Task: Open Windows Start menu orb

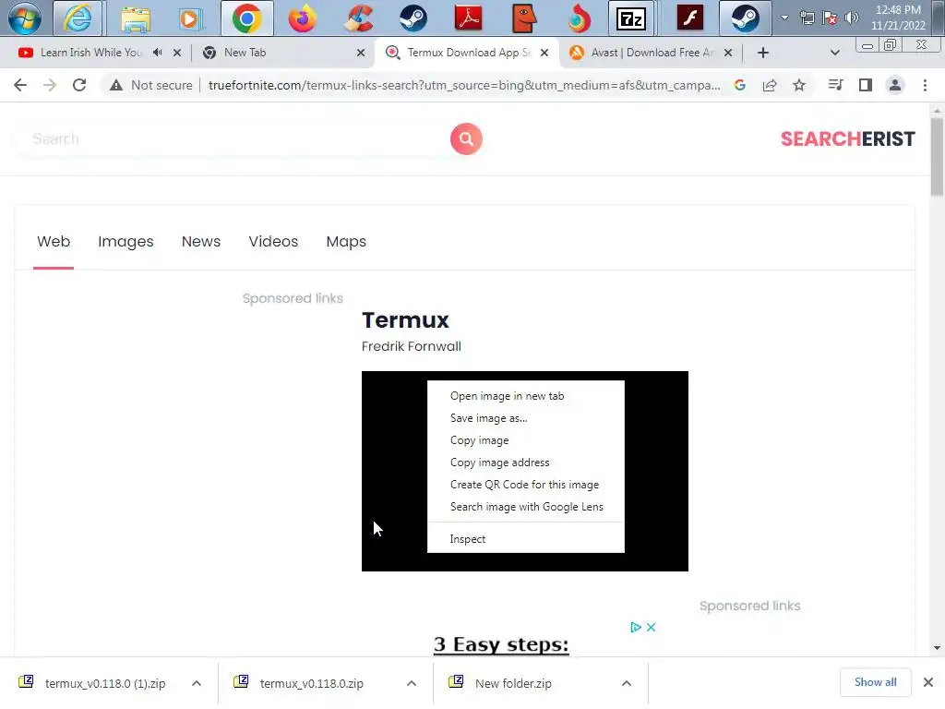Action: coord(25,18)
